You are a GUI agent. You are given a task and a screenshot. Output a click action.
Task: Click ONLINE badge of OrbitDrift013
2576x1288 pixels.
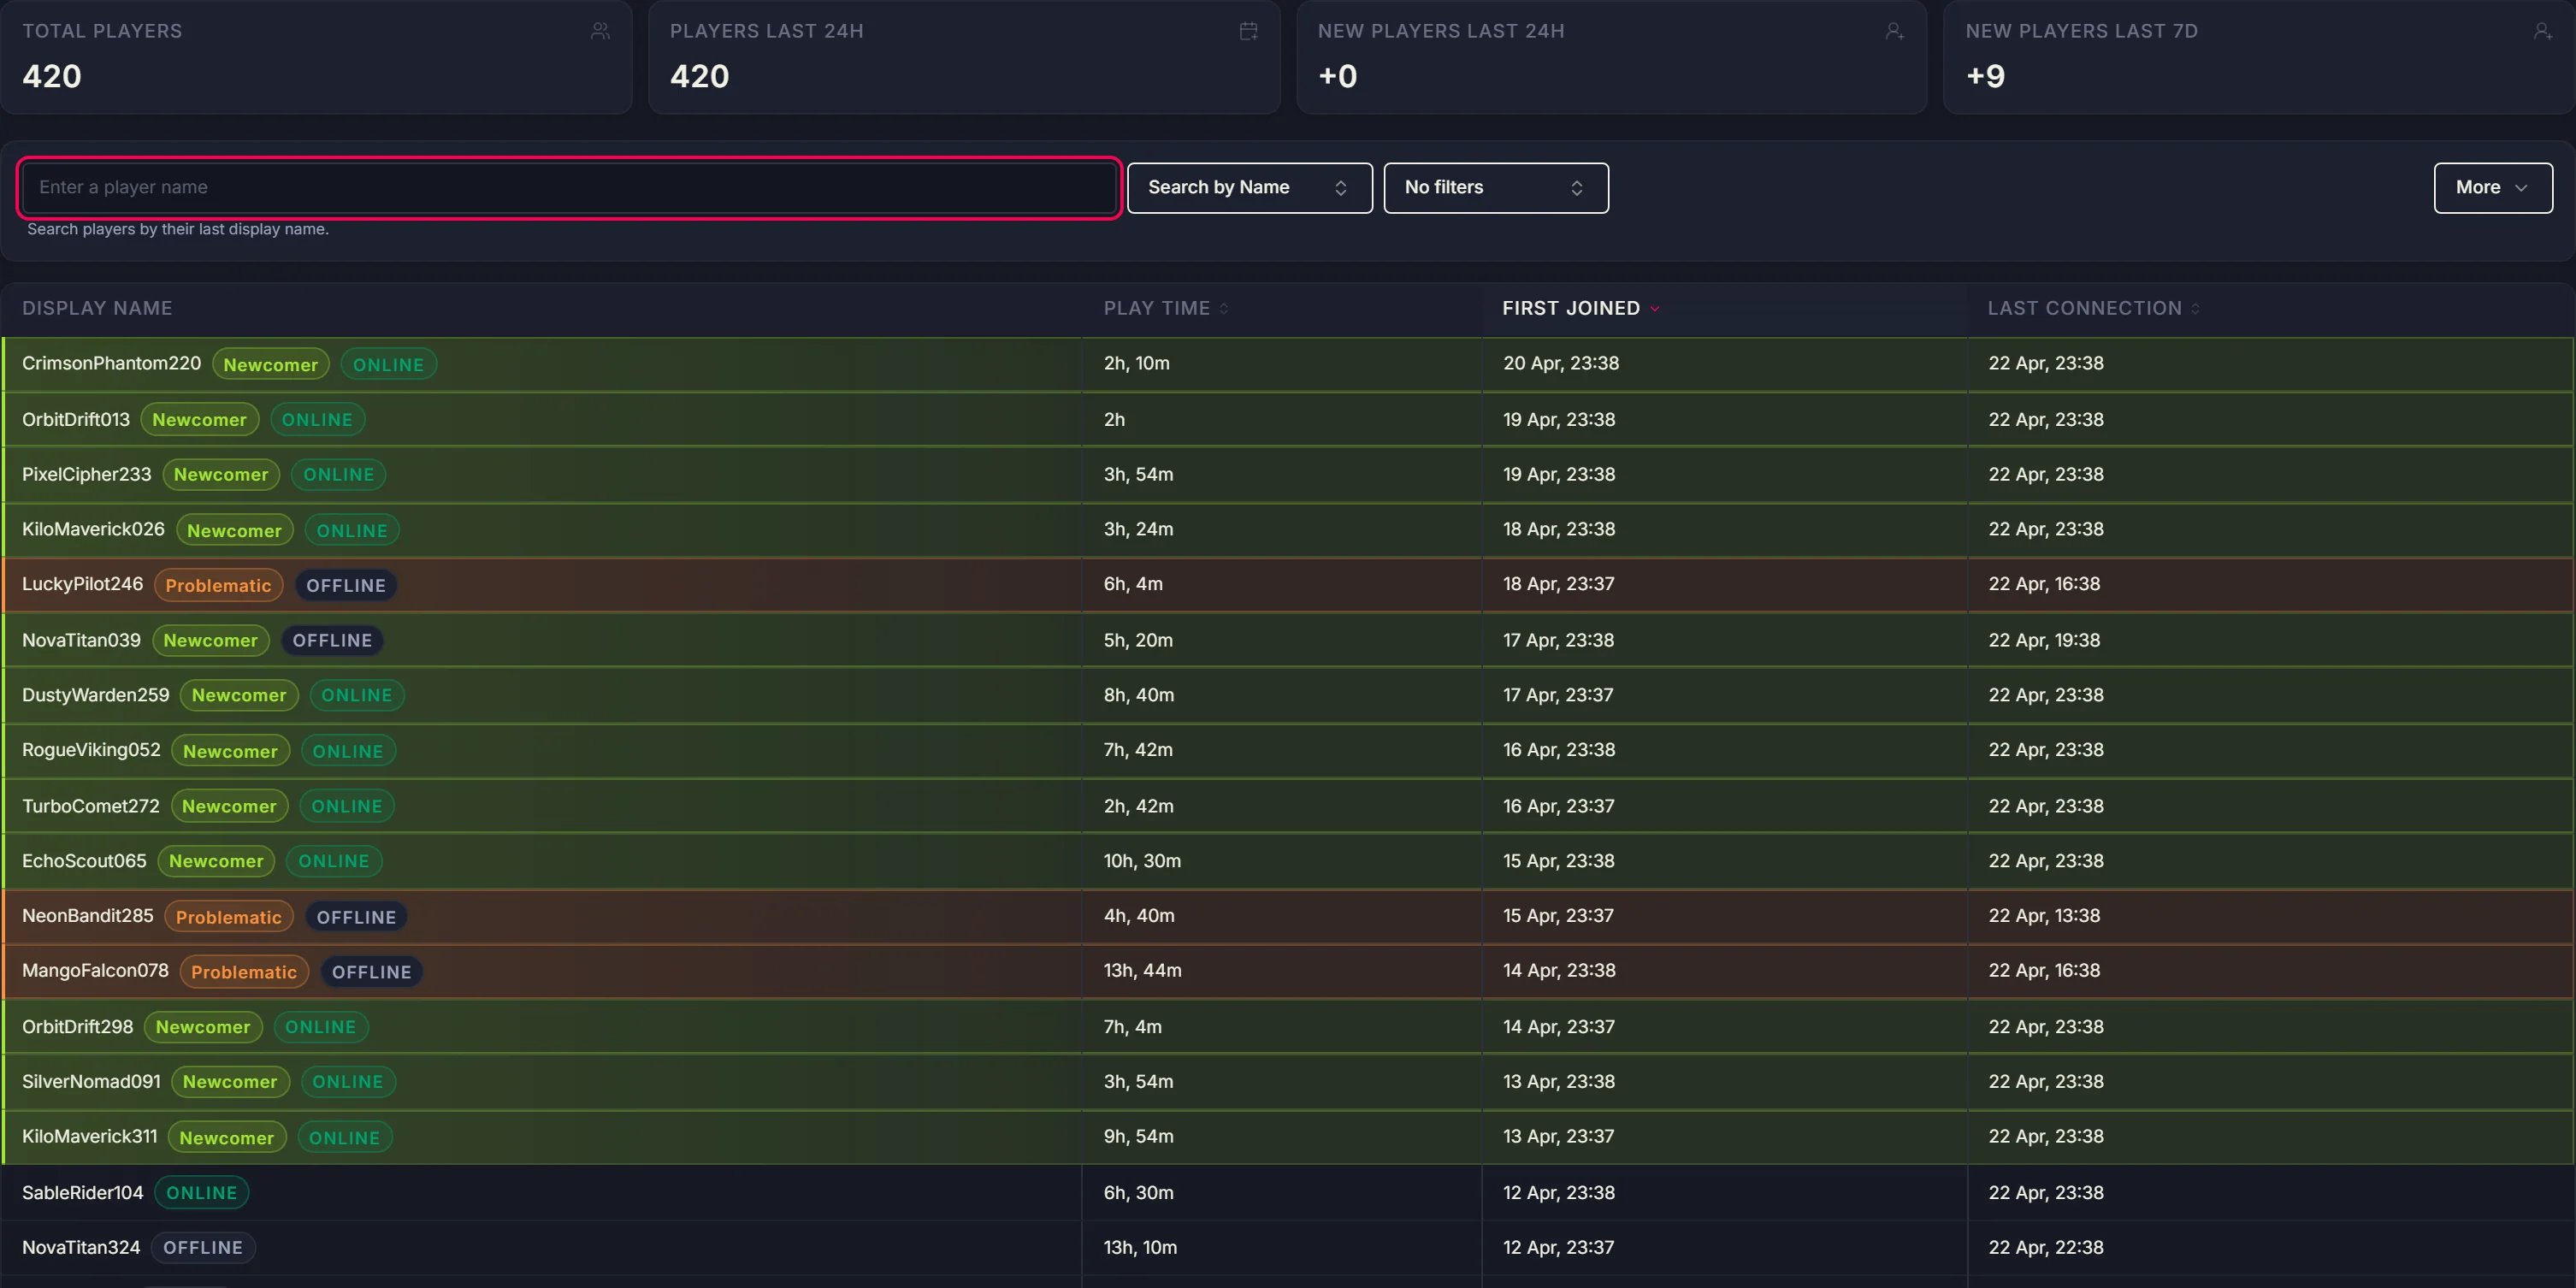point(317,420)
